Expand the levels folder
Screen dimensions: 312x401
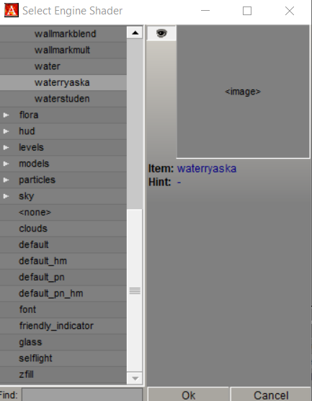pyautogui.click(x=6, y=148)
